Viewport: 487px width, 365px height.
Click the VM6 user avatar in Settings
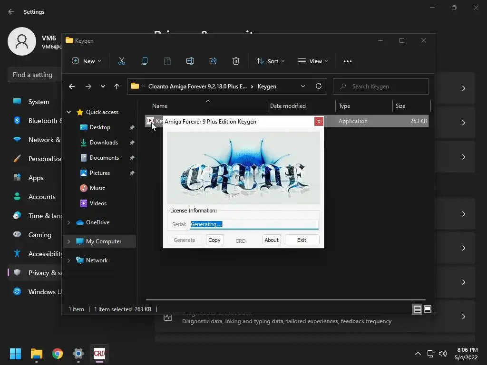click(x=22, y=41)
